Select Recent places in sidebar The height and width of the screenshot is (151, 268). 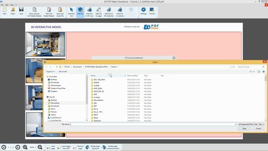[56, 85]
